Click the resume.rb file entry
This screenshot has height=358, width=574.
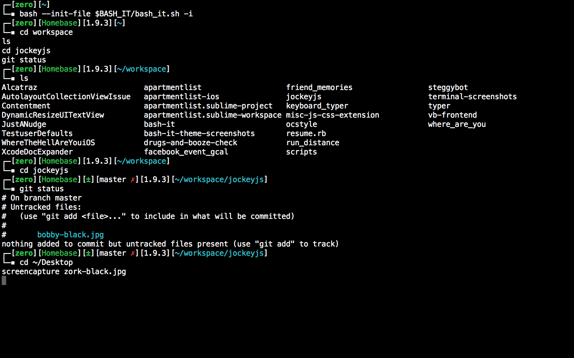[x=306, y=133]
